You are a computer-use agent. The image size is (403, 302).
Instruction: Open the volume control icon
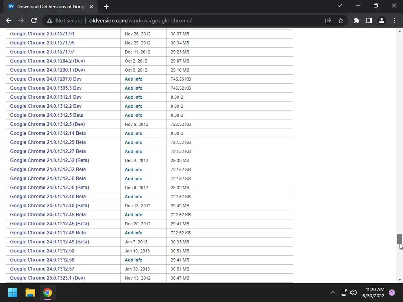click(354, 293)
